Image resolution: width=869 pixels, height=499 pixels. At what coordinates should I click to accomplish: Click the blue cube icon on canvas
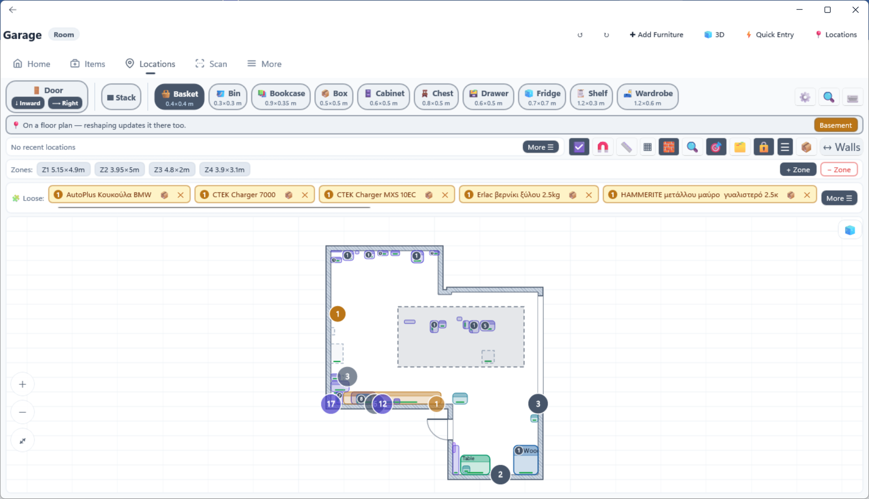tap(850, 230)
